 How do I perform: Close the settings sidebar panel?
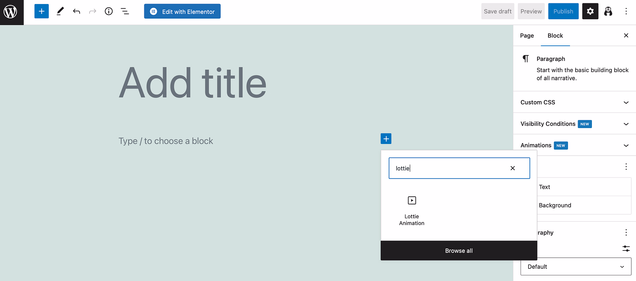(626, 35)
